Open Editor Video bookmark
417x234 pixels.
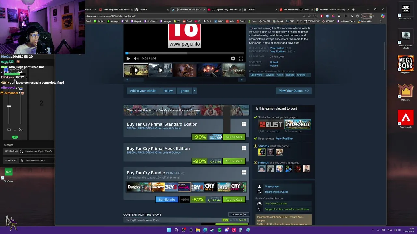click(x=365, y=21)
